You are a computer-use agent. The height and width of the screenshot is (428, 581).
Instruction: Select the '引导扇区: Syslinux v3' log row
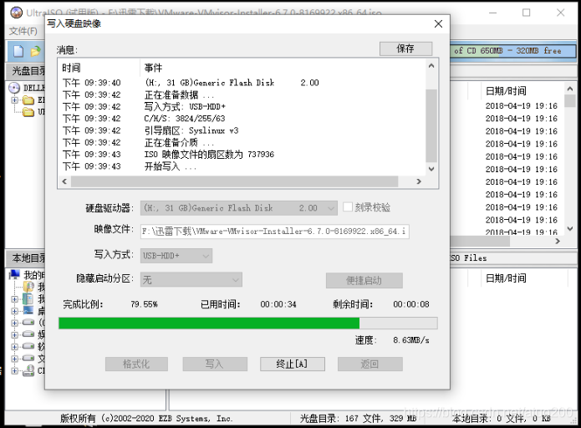(x=242, y=130)
